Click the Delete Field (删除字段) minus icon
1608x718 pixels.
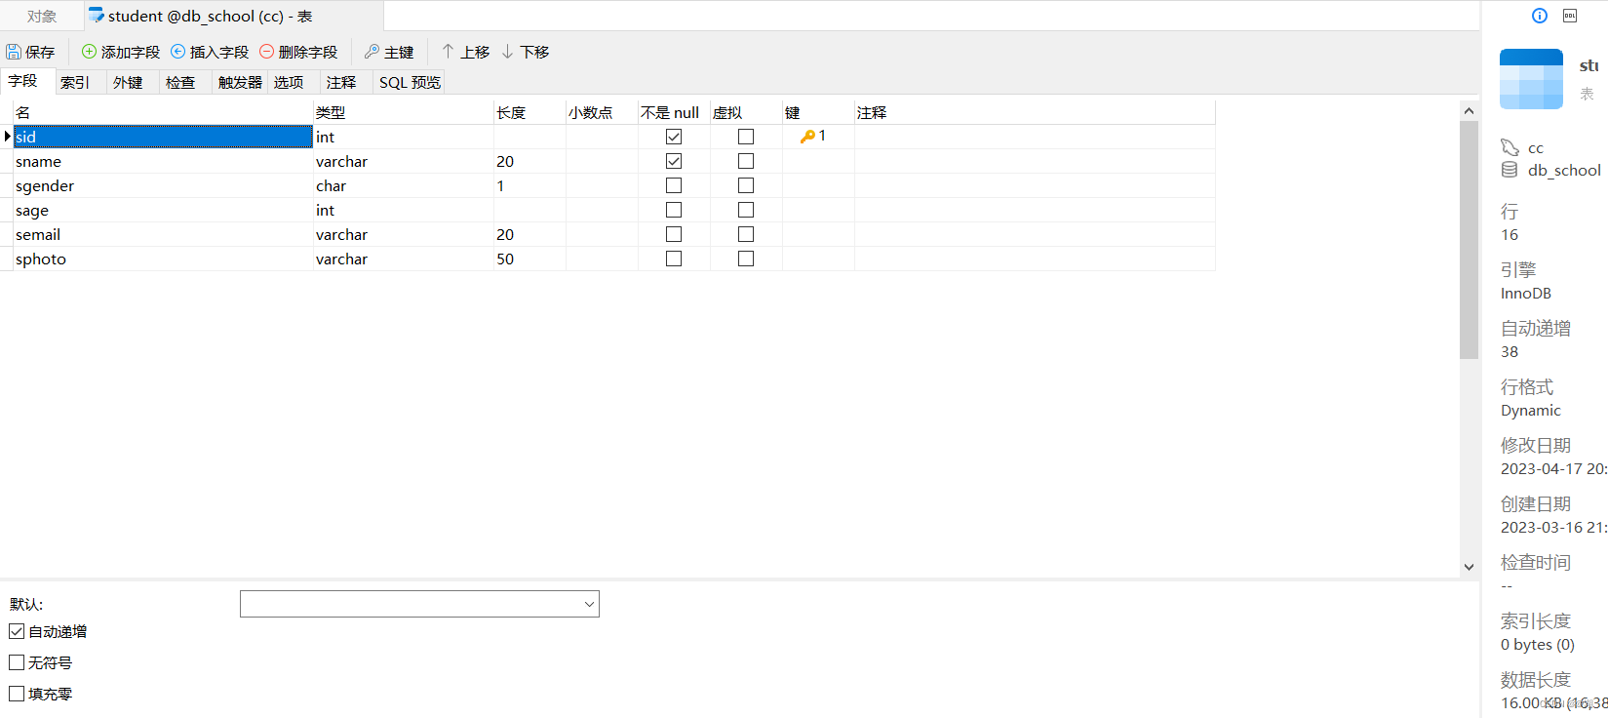point(266,52)
